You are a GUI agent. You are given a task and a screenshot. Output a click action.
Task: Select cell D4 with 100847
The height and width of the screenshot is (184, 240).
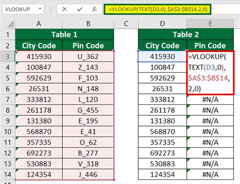point(163,67)
